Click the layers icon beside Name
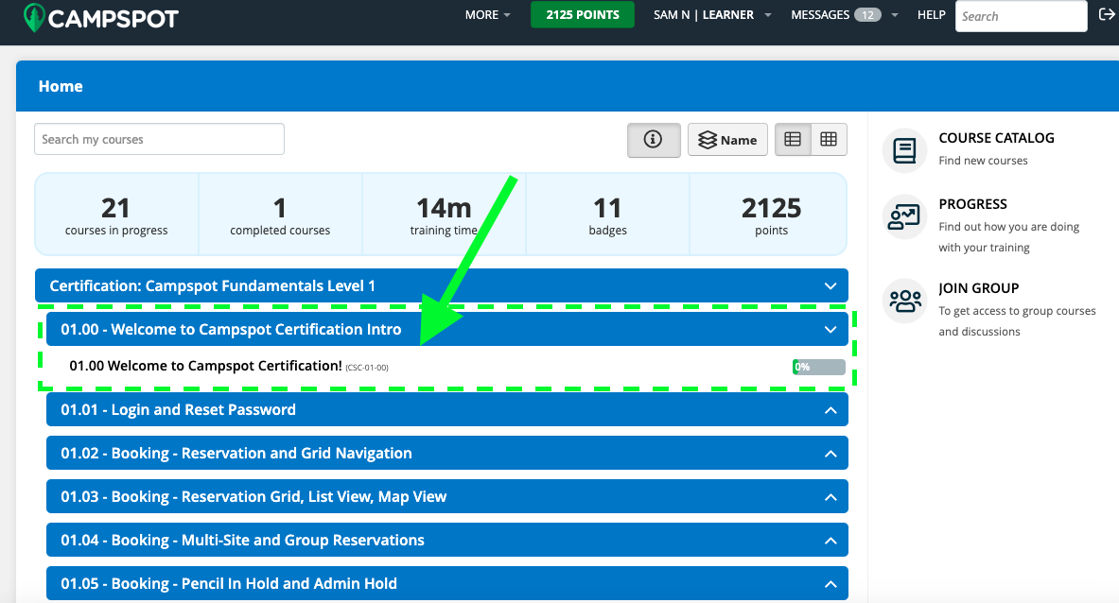This screenshot has width=1119, height=603. (708, 139)
